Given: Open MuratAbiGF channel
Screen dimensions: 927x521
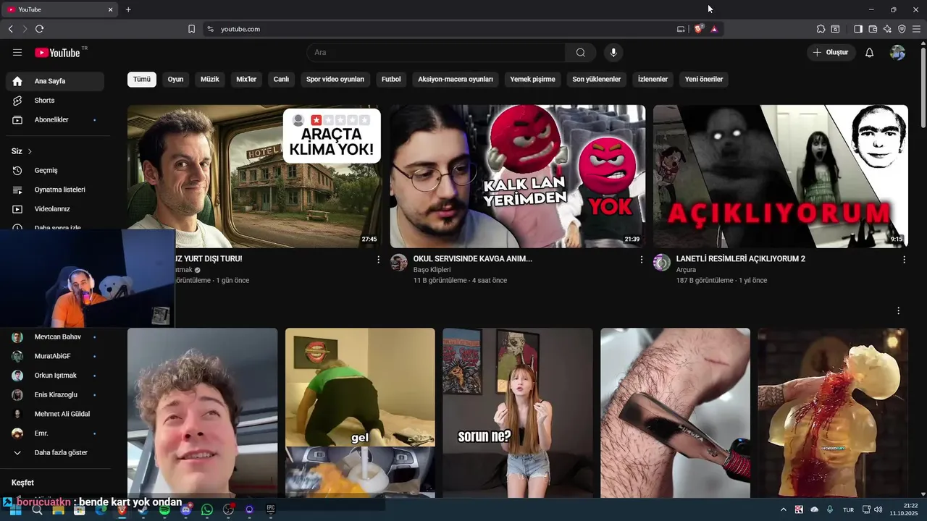Looking at the screenshot, I should tap(55, 356).
